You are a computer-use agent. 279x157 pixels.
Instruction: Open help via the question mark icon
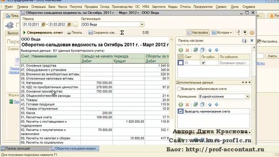point(252,33)
